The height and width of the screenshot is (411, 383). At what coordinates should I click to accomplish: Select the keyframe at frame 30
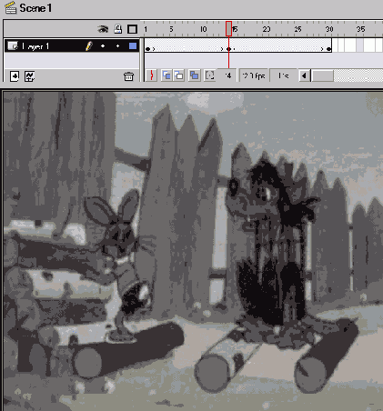328,49
